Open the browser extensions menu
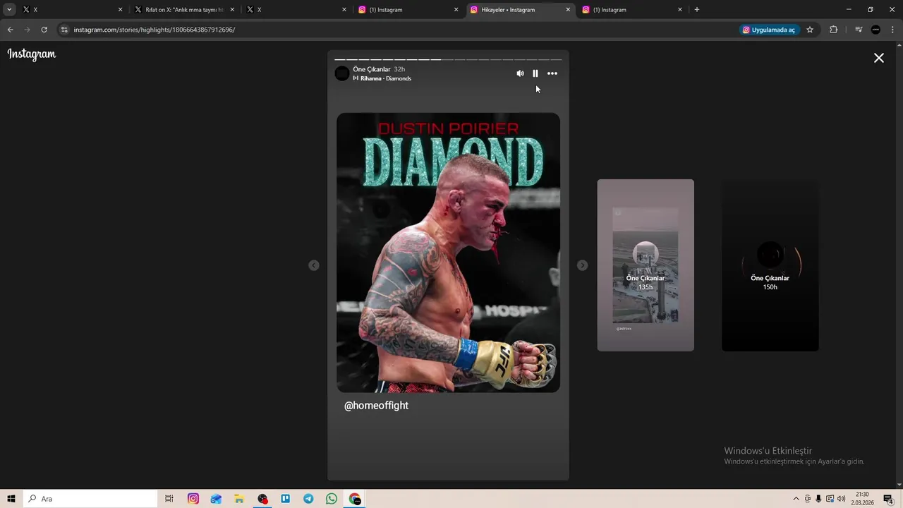Viewport: 903px width, 508px height. (x=834, y=30)
